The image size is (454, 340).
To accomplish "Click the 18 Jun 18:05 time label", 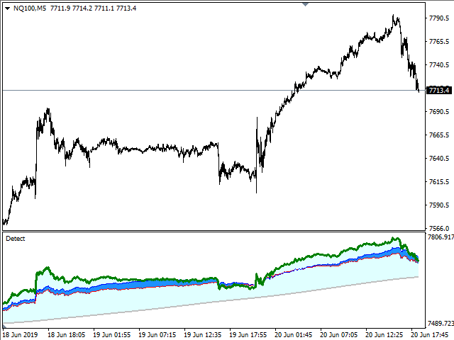I will point(66,335).
